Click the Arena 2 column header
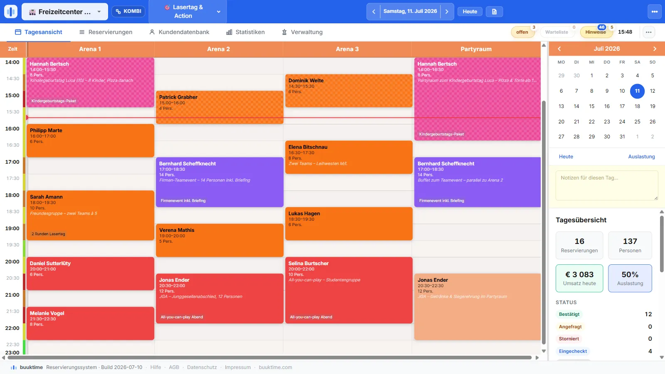 point(219,49)
